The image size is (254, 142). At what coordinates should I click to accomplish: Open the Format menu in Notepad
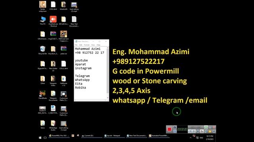[x=87, y=45]
